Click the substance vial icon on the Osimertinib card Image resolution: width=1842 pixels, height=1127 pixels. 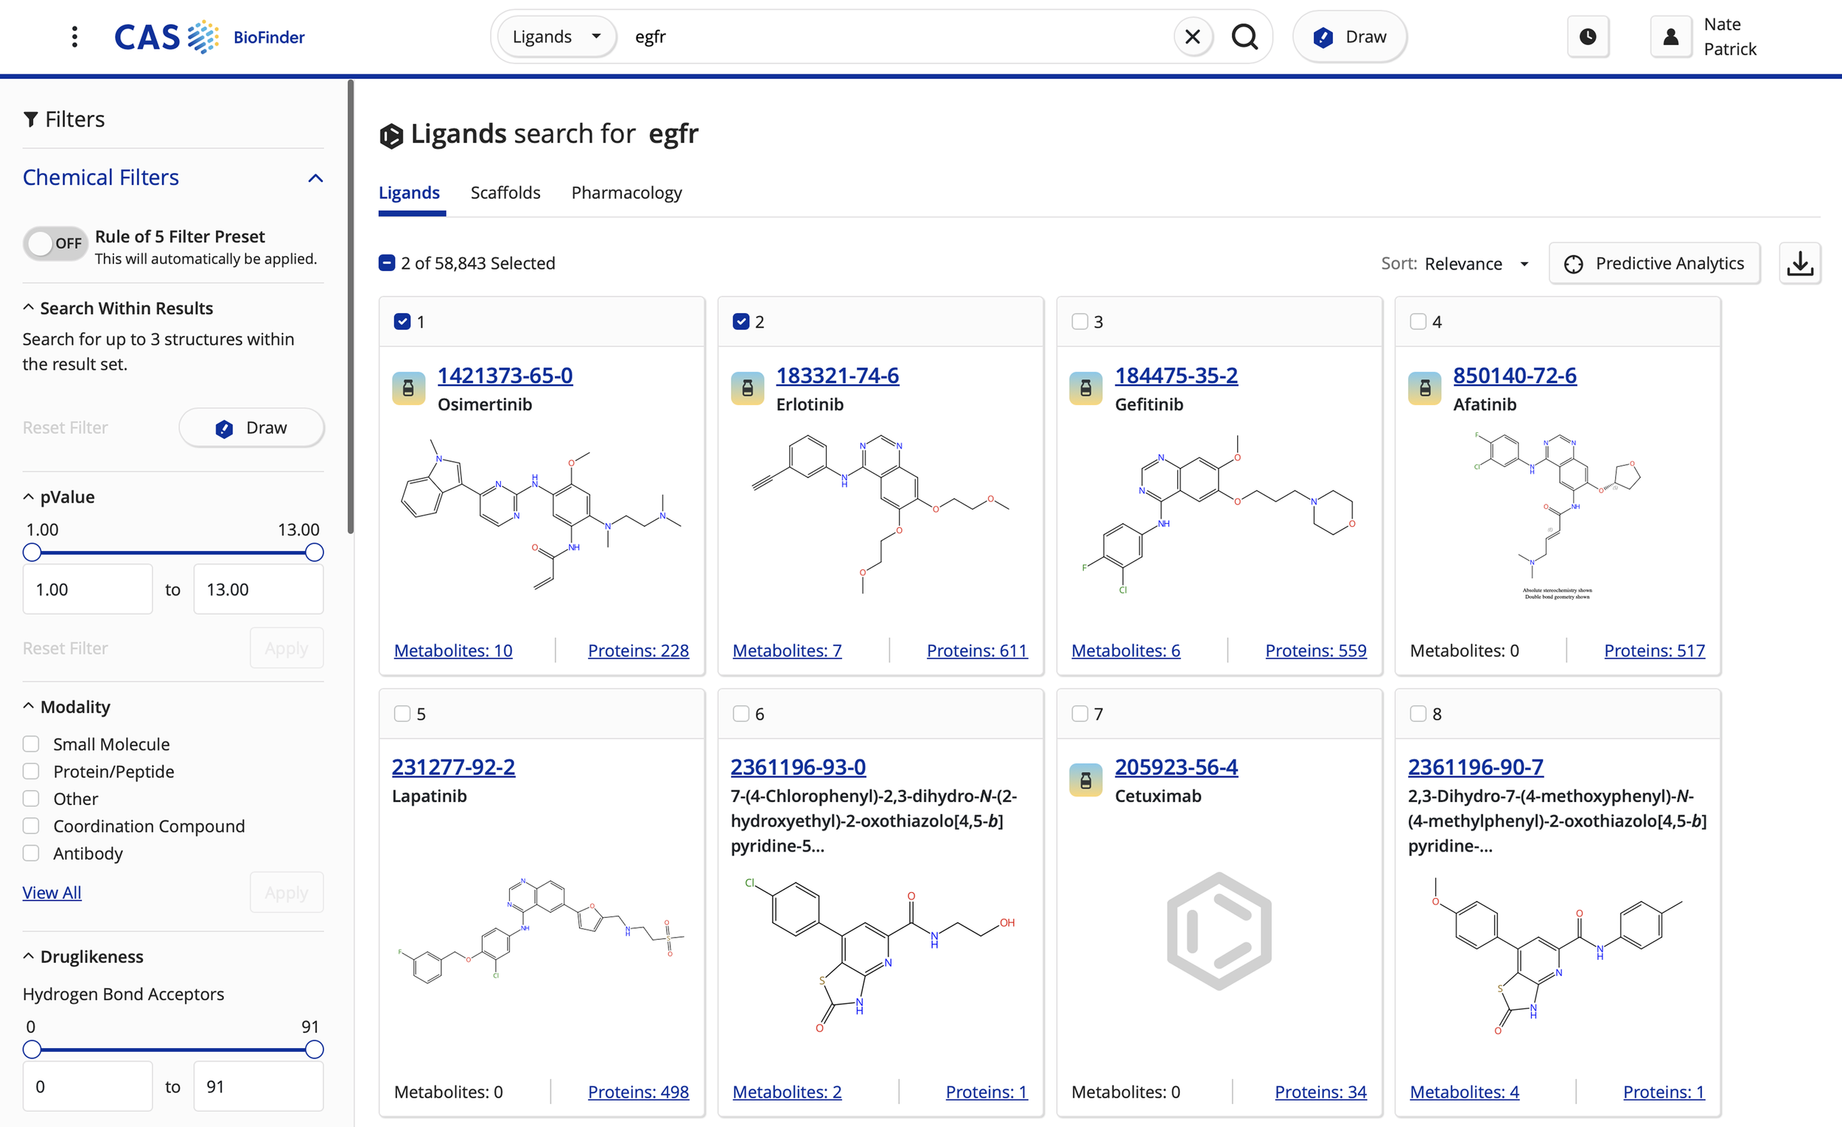408,388
